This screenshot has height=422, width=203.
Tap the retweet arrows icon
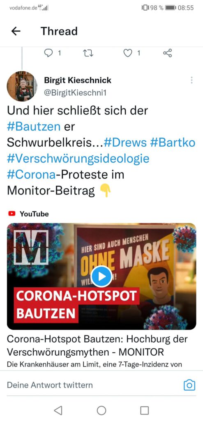[88, 53]
